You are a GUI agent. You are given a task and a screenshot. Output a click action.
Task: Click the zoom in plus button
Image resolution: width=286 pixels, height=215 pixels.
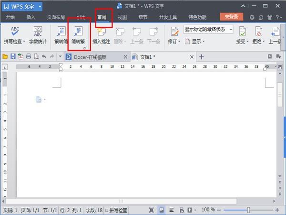point(277,210)
